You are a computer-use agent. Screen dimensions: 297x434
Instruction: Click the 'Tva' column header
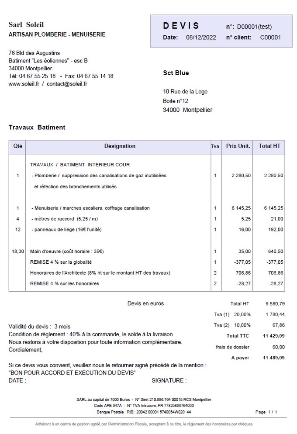[215, 146]
